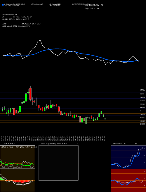Click the '(MGR) 11.7, 19.4, 24.5' ADX values

31,24
